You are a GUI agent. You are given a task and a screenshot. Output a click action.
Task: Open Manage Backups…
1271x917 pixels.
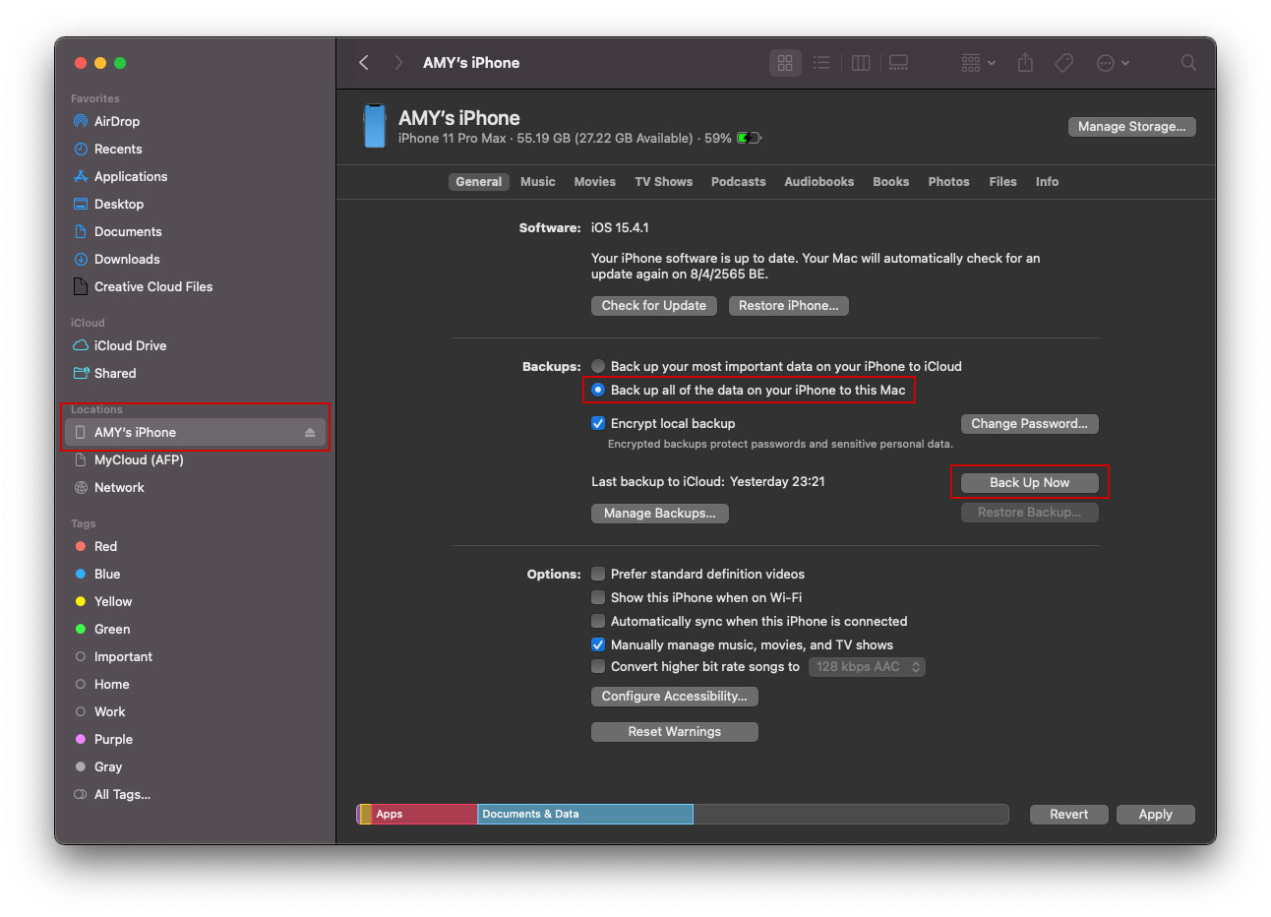pyautogui.click(x=659, y=514)
